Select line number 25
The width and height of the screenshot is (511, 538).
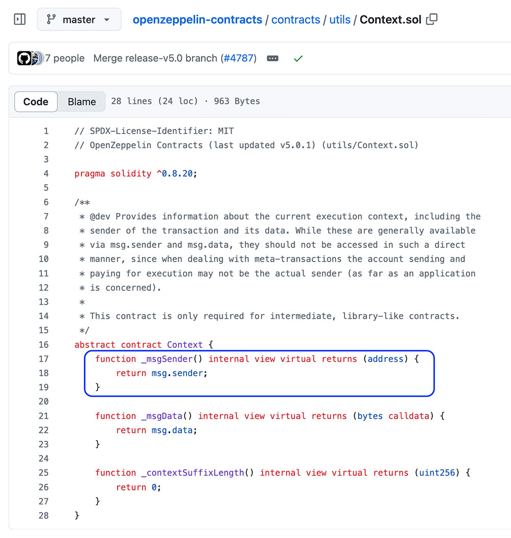(x=43, y=473)
